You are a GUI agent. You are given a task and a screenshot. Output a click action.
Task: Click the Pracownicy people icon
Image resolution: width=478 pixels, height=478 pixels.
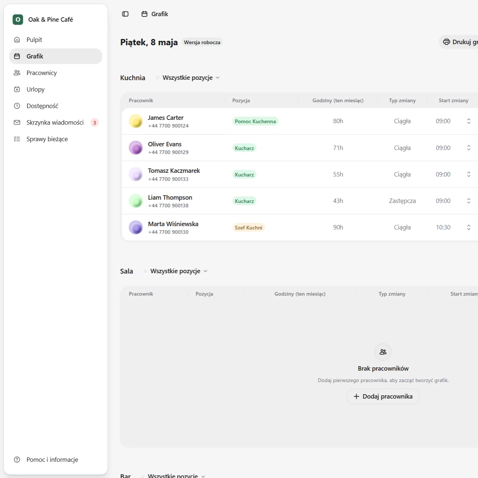point(17,73)
